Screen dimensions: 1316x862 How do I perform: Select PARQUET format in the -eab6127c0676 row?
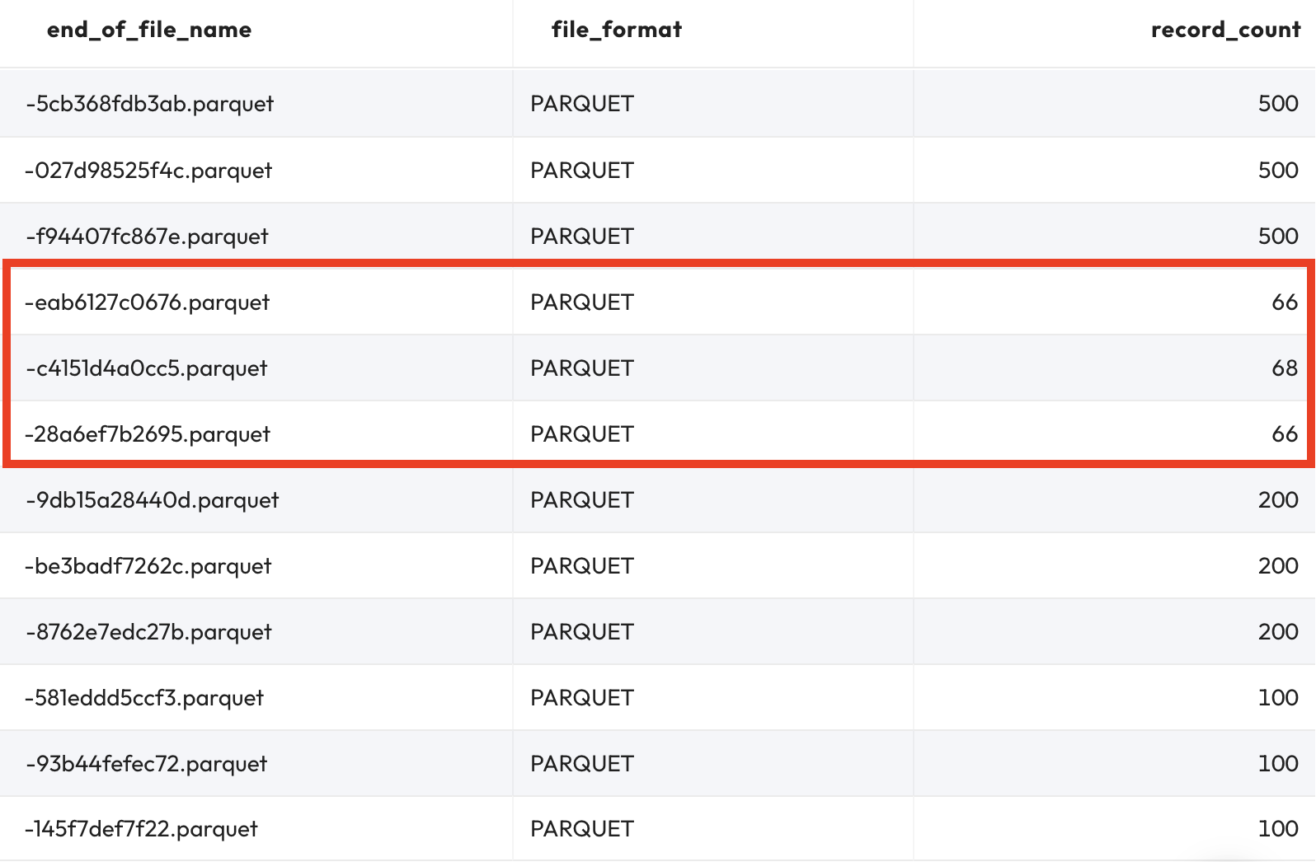click(x=582, y=302)
